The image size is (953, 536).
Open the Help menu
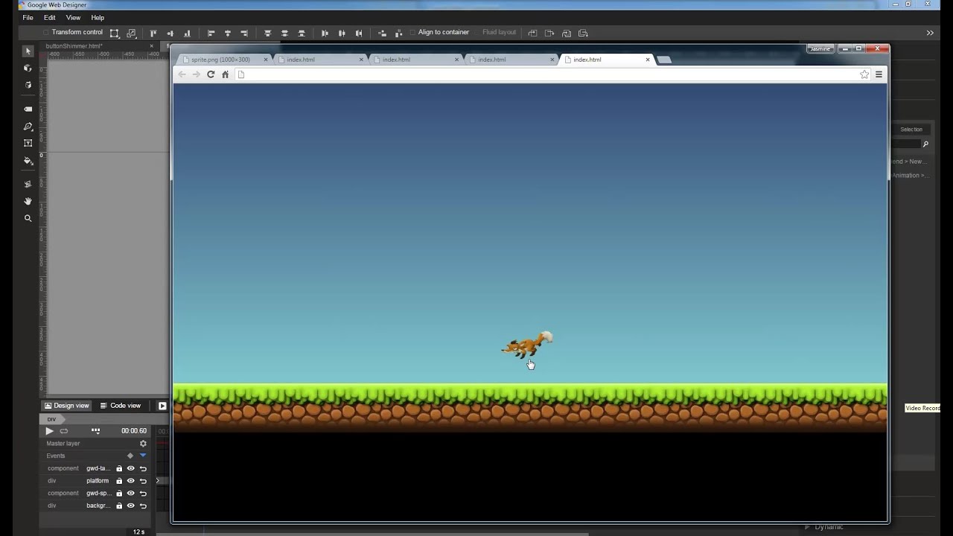98,17
